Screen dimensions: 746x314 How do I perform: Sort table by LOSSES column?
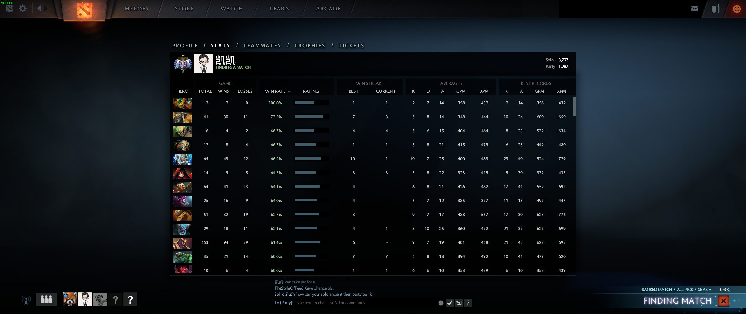pyautogui.click(x=245, y=91)
